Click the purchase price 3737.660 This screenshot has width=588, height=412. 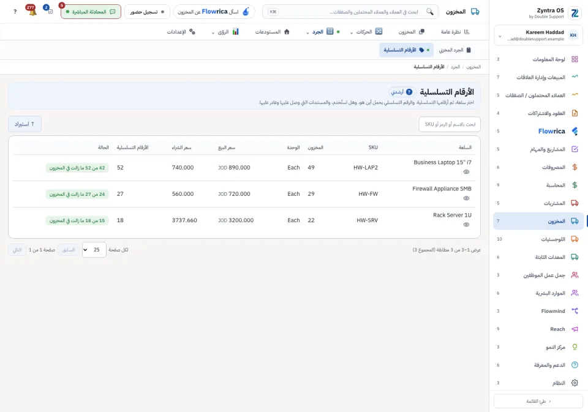coord(184,220)
